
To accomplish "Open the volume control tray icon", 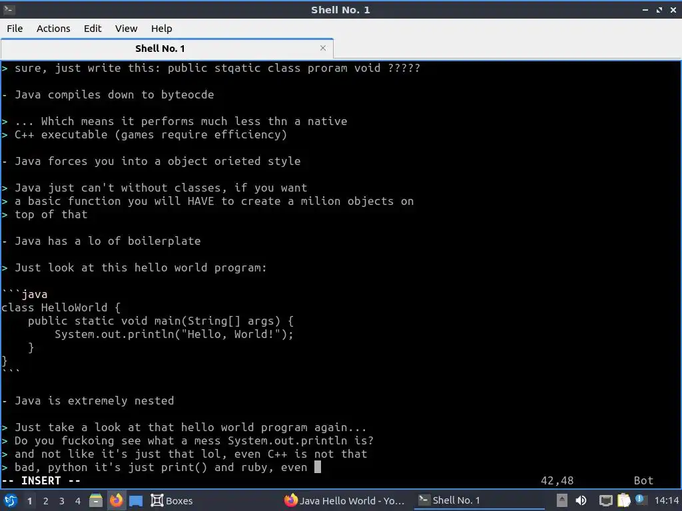I will pos(581,500).
